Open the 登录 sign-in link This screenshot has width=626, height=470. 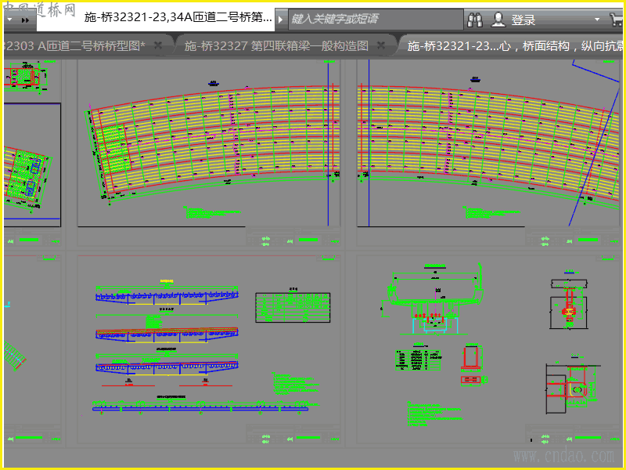[523, 20]
